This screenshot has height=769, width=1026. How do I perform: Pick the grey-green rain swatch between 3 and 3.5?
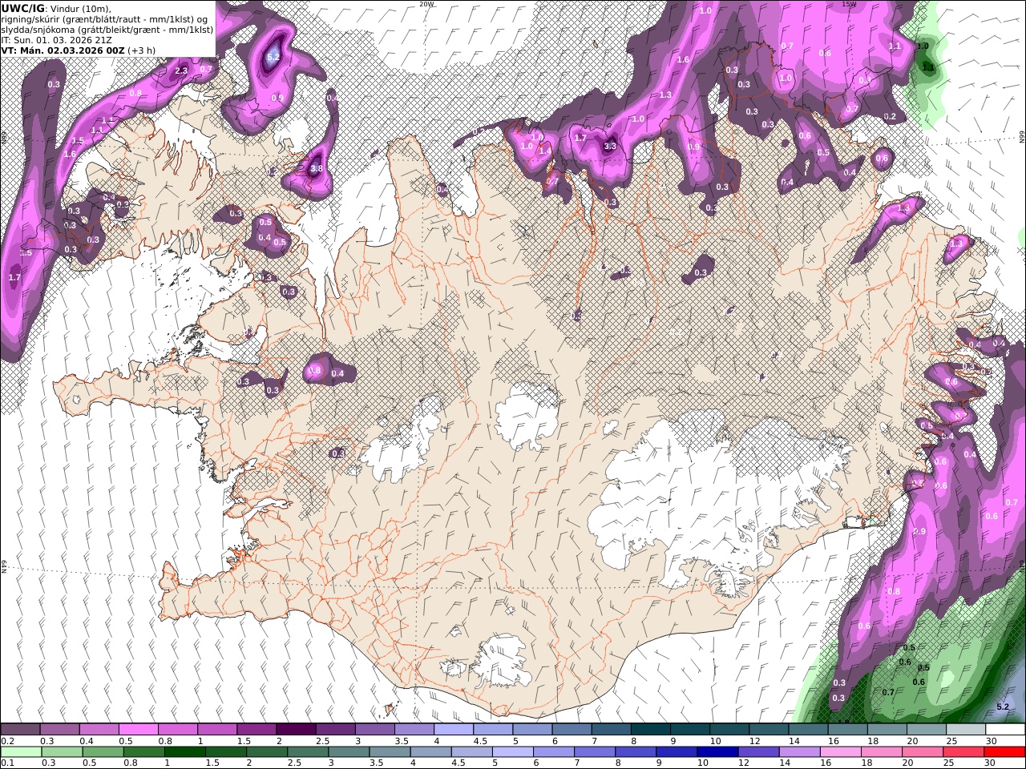pos(349,752)
